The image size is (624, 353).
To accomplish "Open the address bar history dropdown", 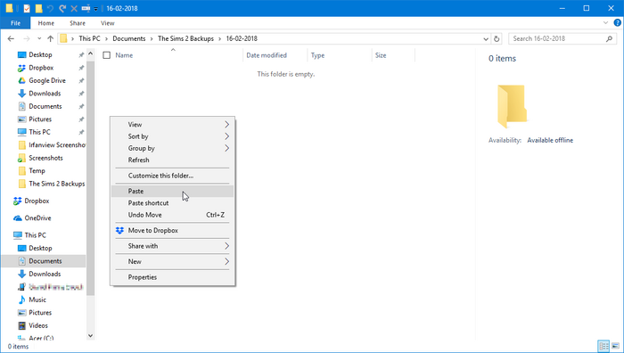I will [x=486, y=38].
